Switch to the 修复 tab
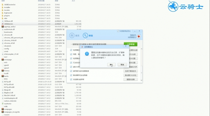 88,36
